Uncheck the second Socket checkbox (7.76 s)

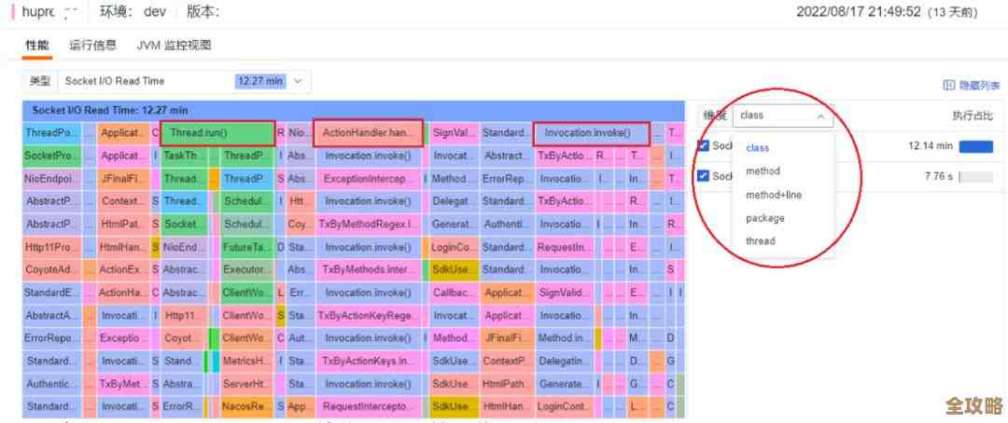point(704,176)
